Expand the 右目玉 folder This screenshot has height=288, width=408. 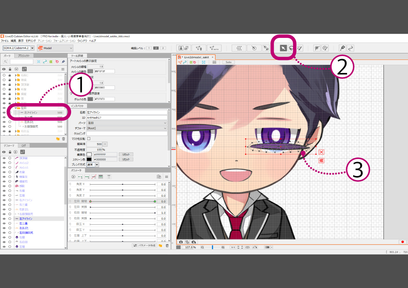click(15, 131)
